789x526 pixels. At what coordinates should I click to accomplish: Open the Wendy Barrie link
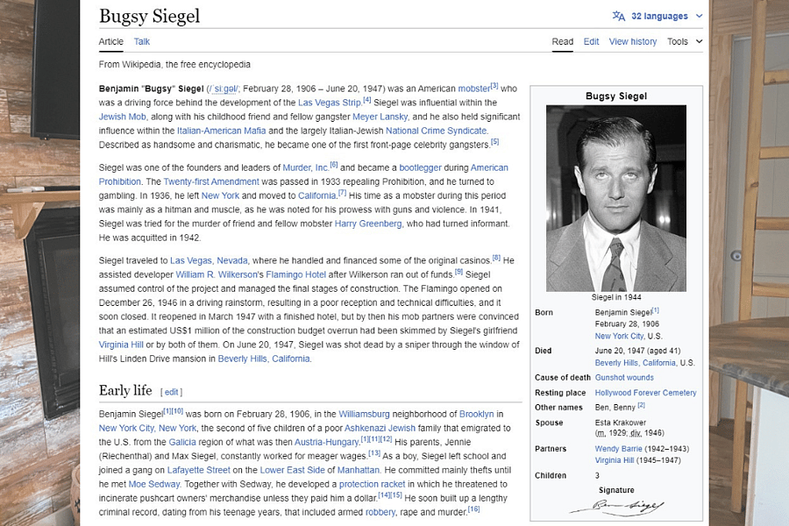click(618, 449)
